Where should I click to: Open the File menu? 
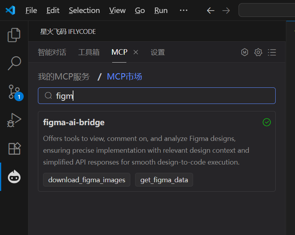click(x=31, y=10)
